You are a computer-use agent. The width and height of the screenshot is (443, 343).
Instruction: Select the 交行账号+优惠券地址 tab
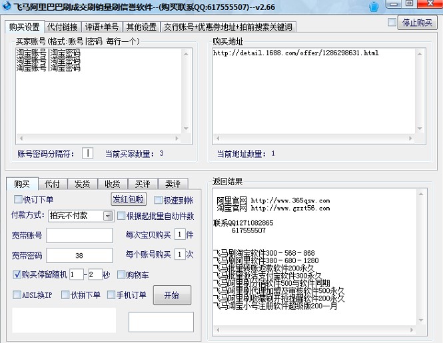click(x=228, y=27)
